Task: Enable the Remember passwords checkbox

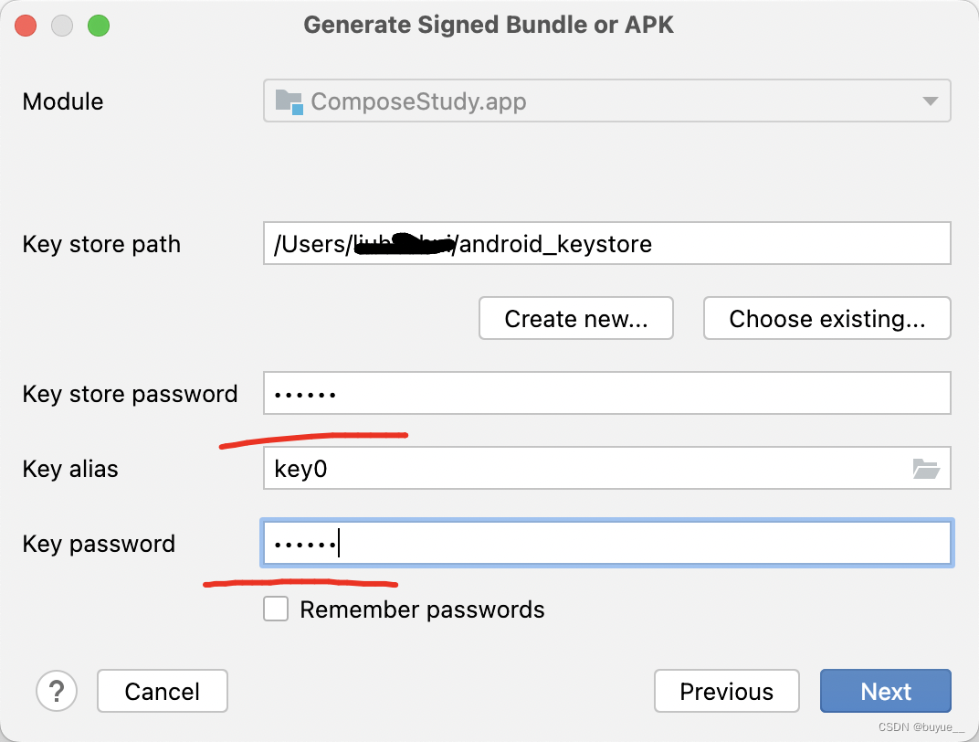Action: click(276, 609)
